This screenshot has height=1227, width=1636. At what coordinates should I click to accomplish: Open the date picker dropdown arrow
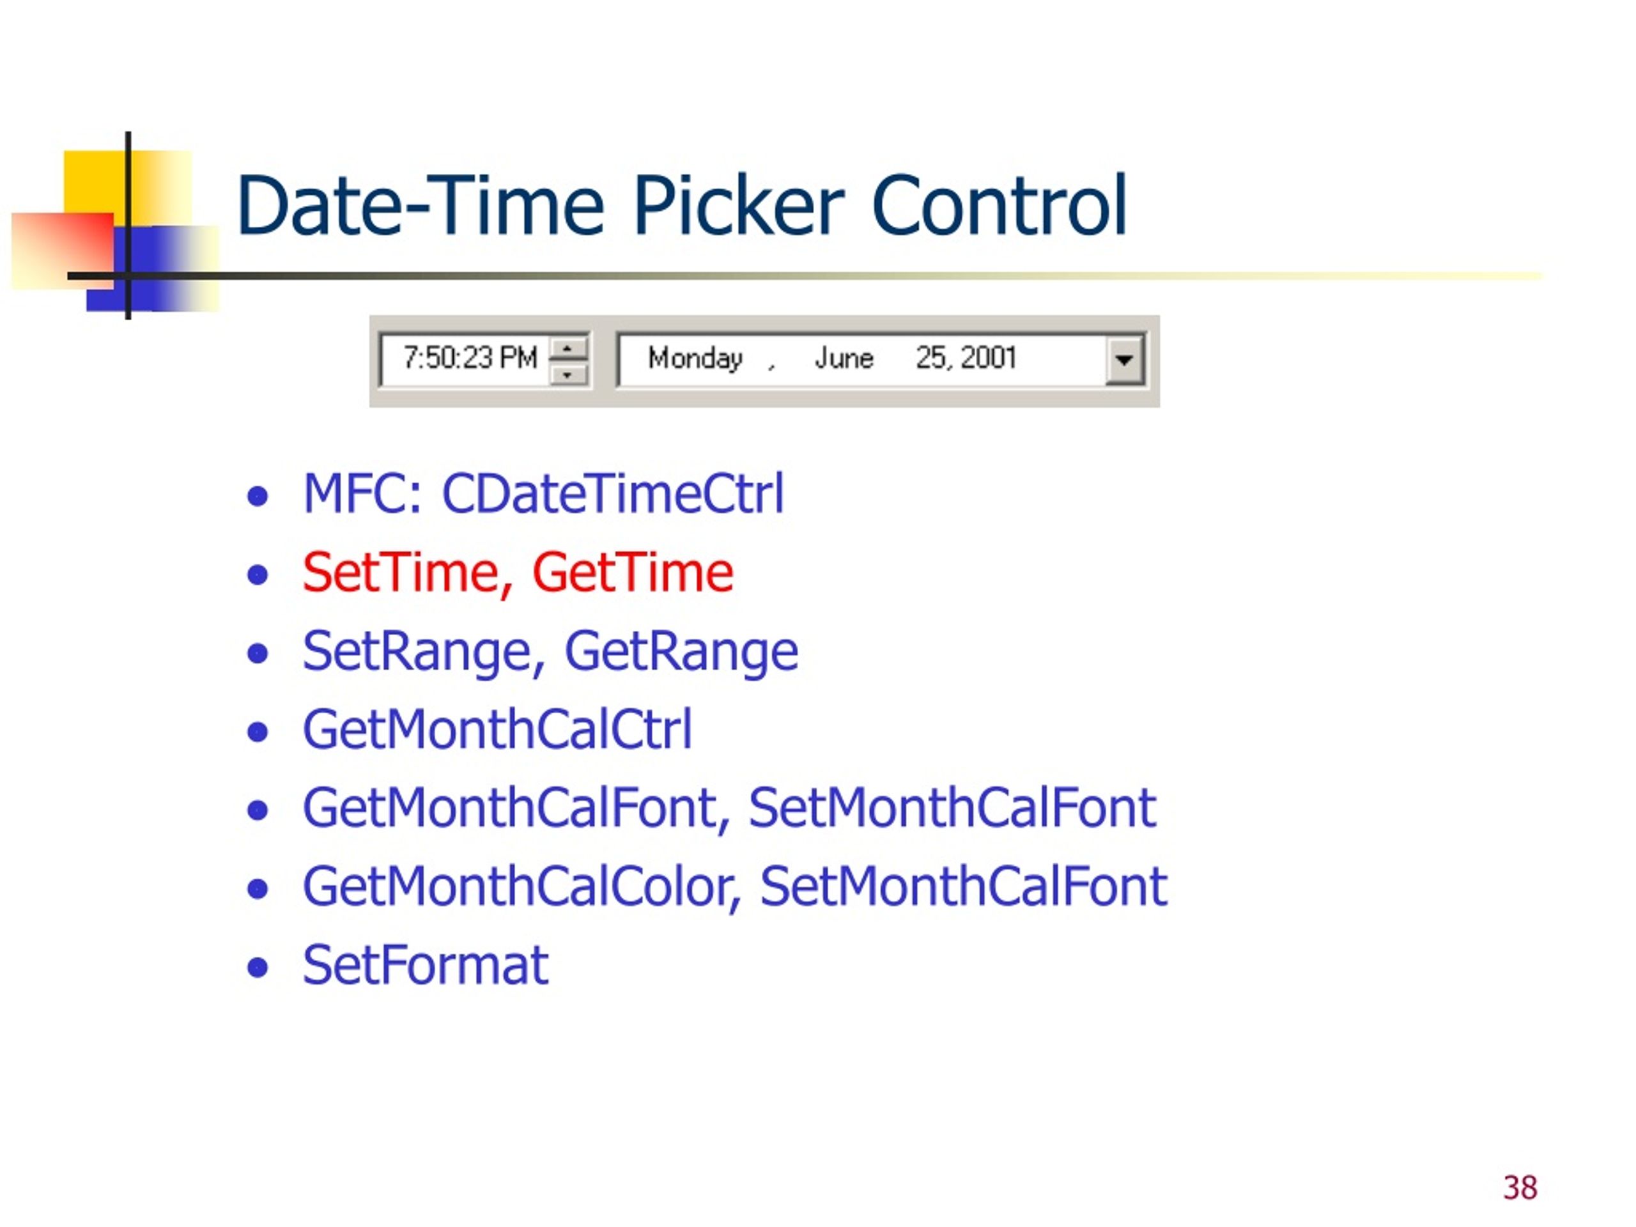1124,359
